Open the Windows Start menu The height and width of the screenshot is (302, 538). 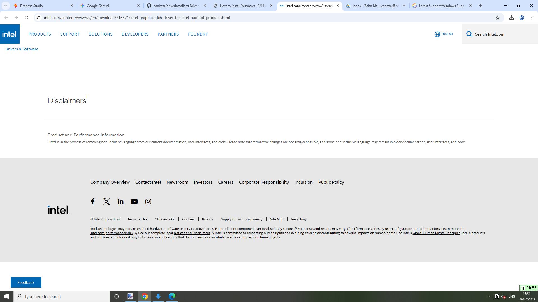(x=7, y=296)
